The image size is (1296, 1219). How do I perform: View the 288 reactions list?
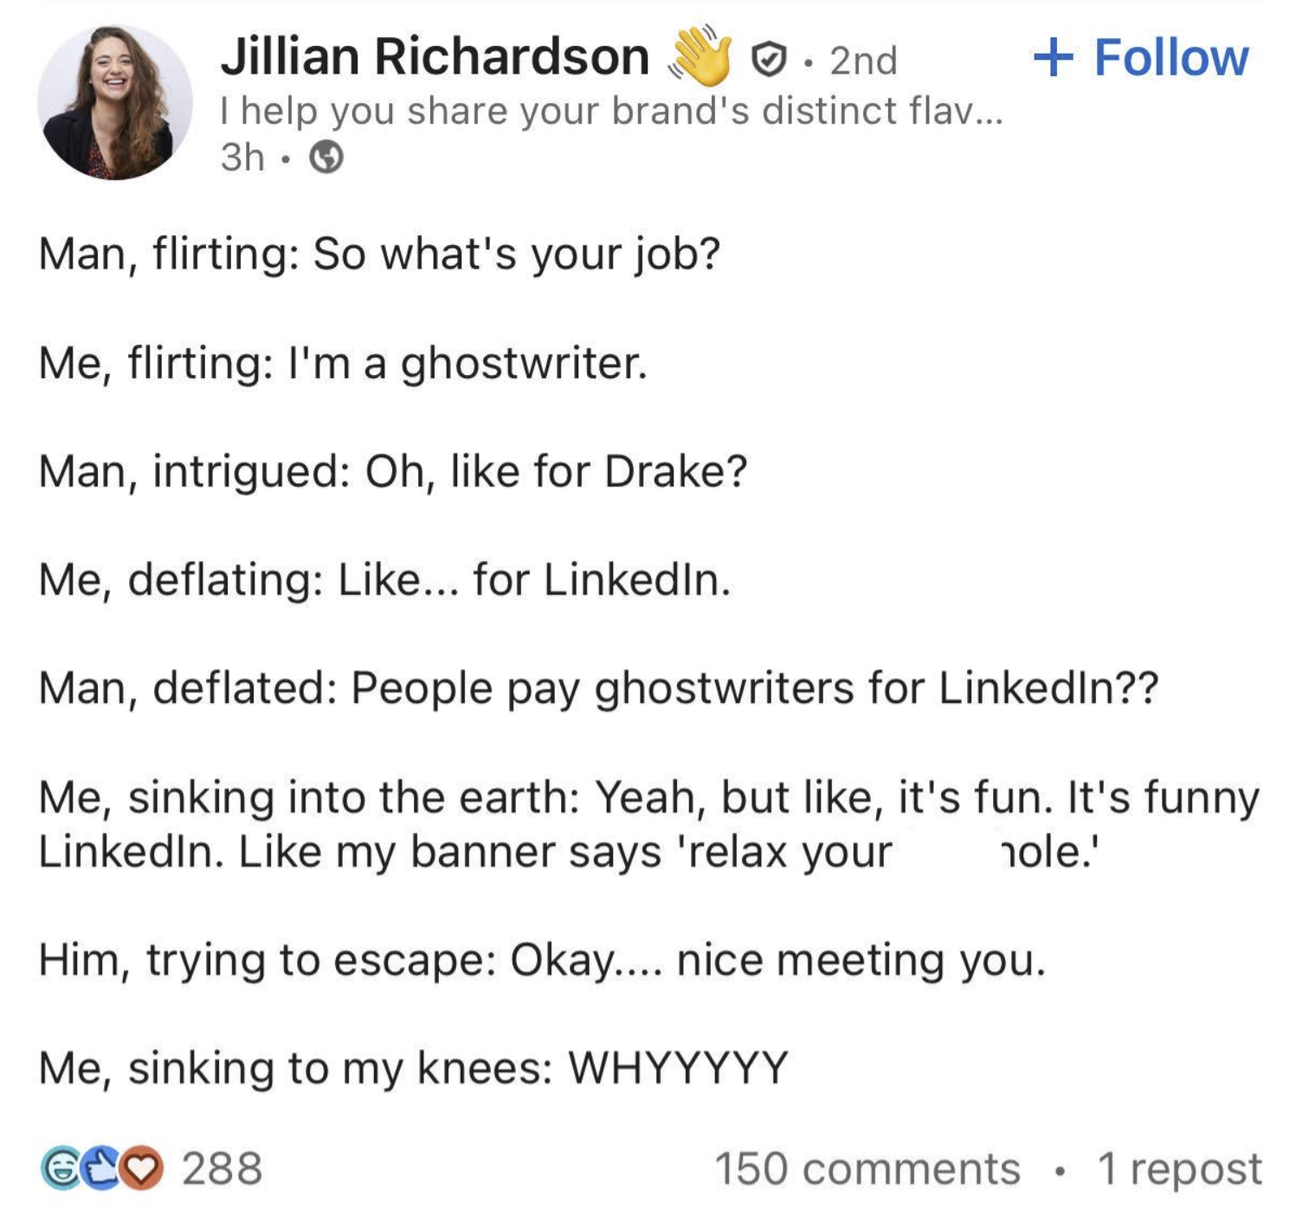[x=222, y=1168]
